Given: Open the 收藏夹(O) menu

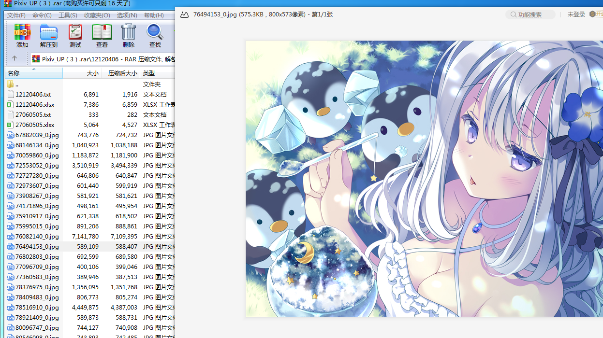Looking at the screenshot, I should (x=97, y=15).
